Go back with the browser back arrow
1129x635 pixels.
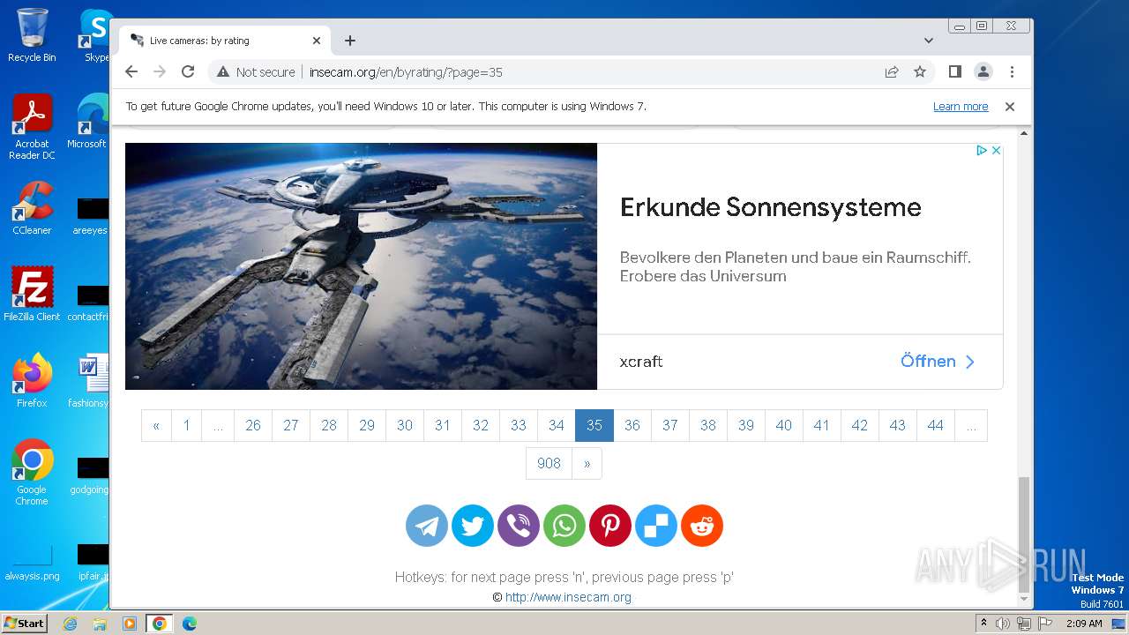pyautogui.click(x=131, y=72)
